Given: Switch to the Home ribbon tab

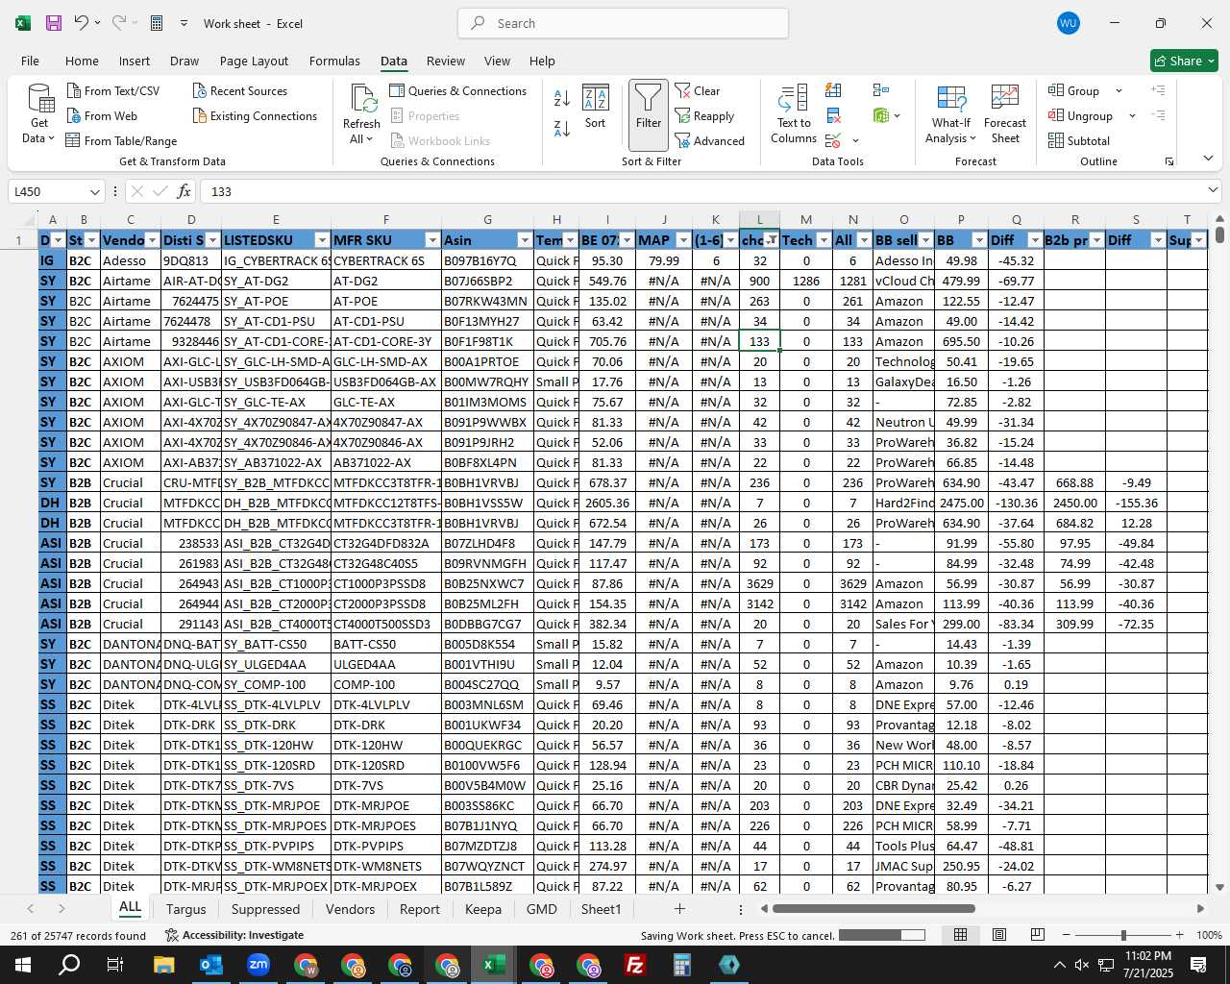Looking at the screenshot, I should (82, 61).
